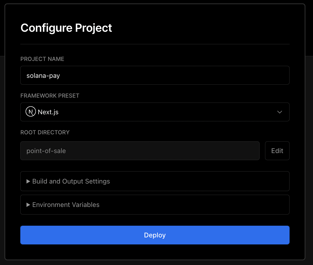Click the ROOT DIRECTORY label
Screen dimensions: 313x265
click(x=45, y=132)
